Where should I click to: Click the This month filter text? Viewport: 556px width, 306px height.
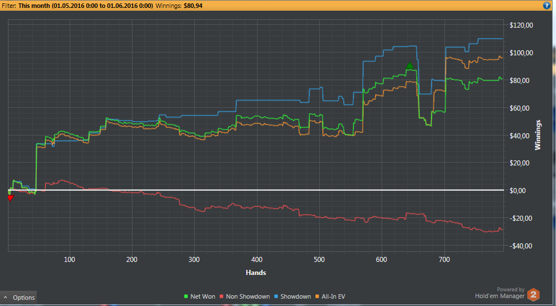(x=85, y=6)
